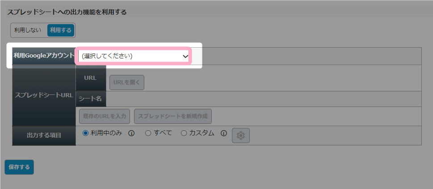The width and height of the screenshot is (433, 189).
Task: Click info icon beside 利用中のみ option
Action: pyautogui.click(x=131, y=134)
